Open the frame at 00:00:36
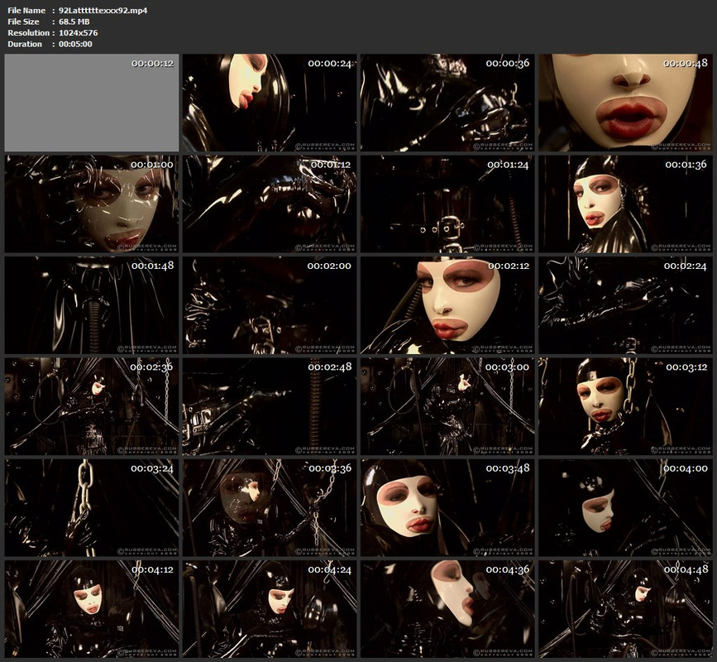Image resolution: width=717 pixels, height=662 pixels. pyautogui.click(x=447, y=103)
